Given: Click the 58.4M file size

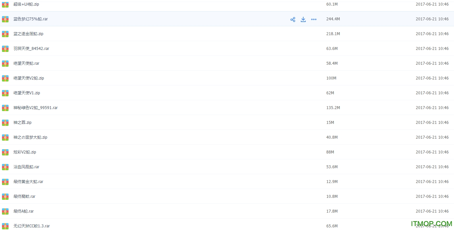Looking at the screenshot, I should pos(332,63).
